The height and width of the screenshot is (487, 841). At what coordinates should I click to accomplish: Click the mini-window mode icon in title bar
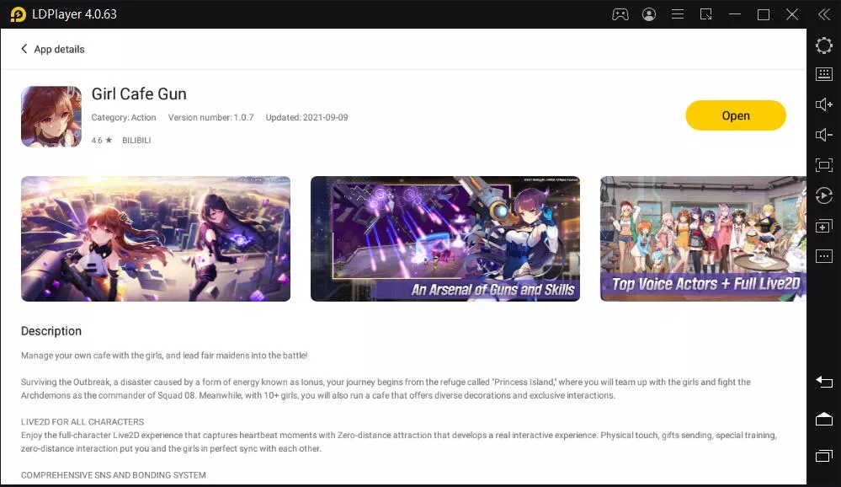705,14
